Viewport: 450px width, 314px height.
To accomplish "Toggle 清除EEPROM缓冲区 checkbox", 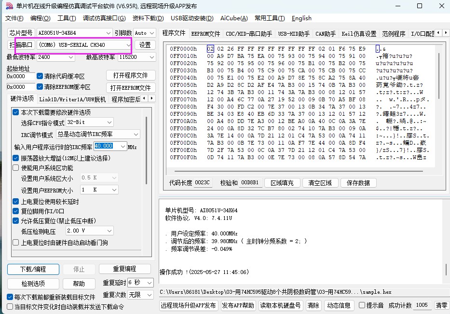I will click(x=40, y=87).
